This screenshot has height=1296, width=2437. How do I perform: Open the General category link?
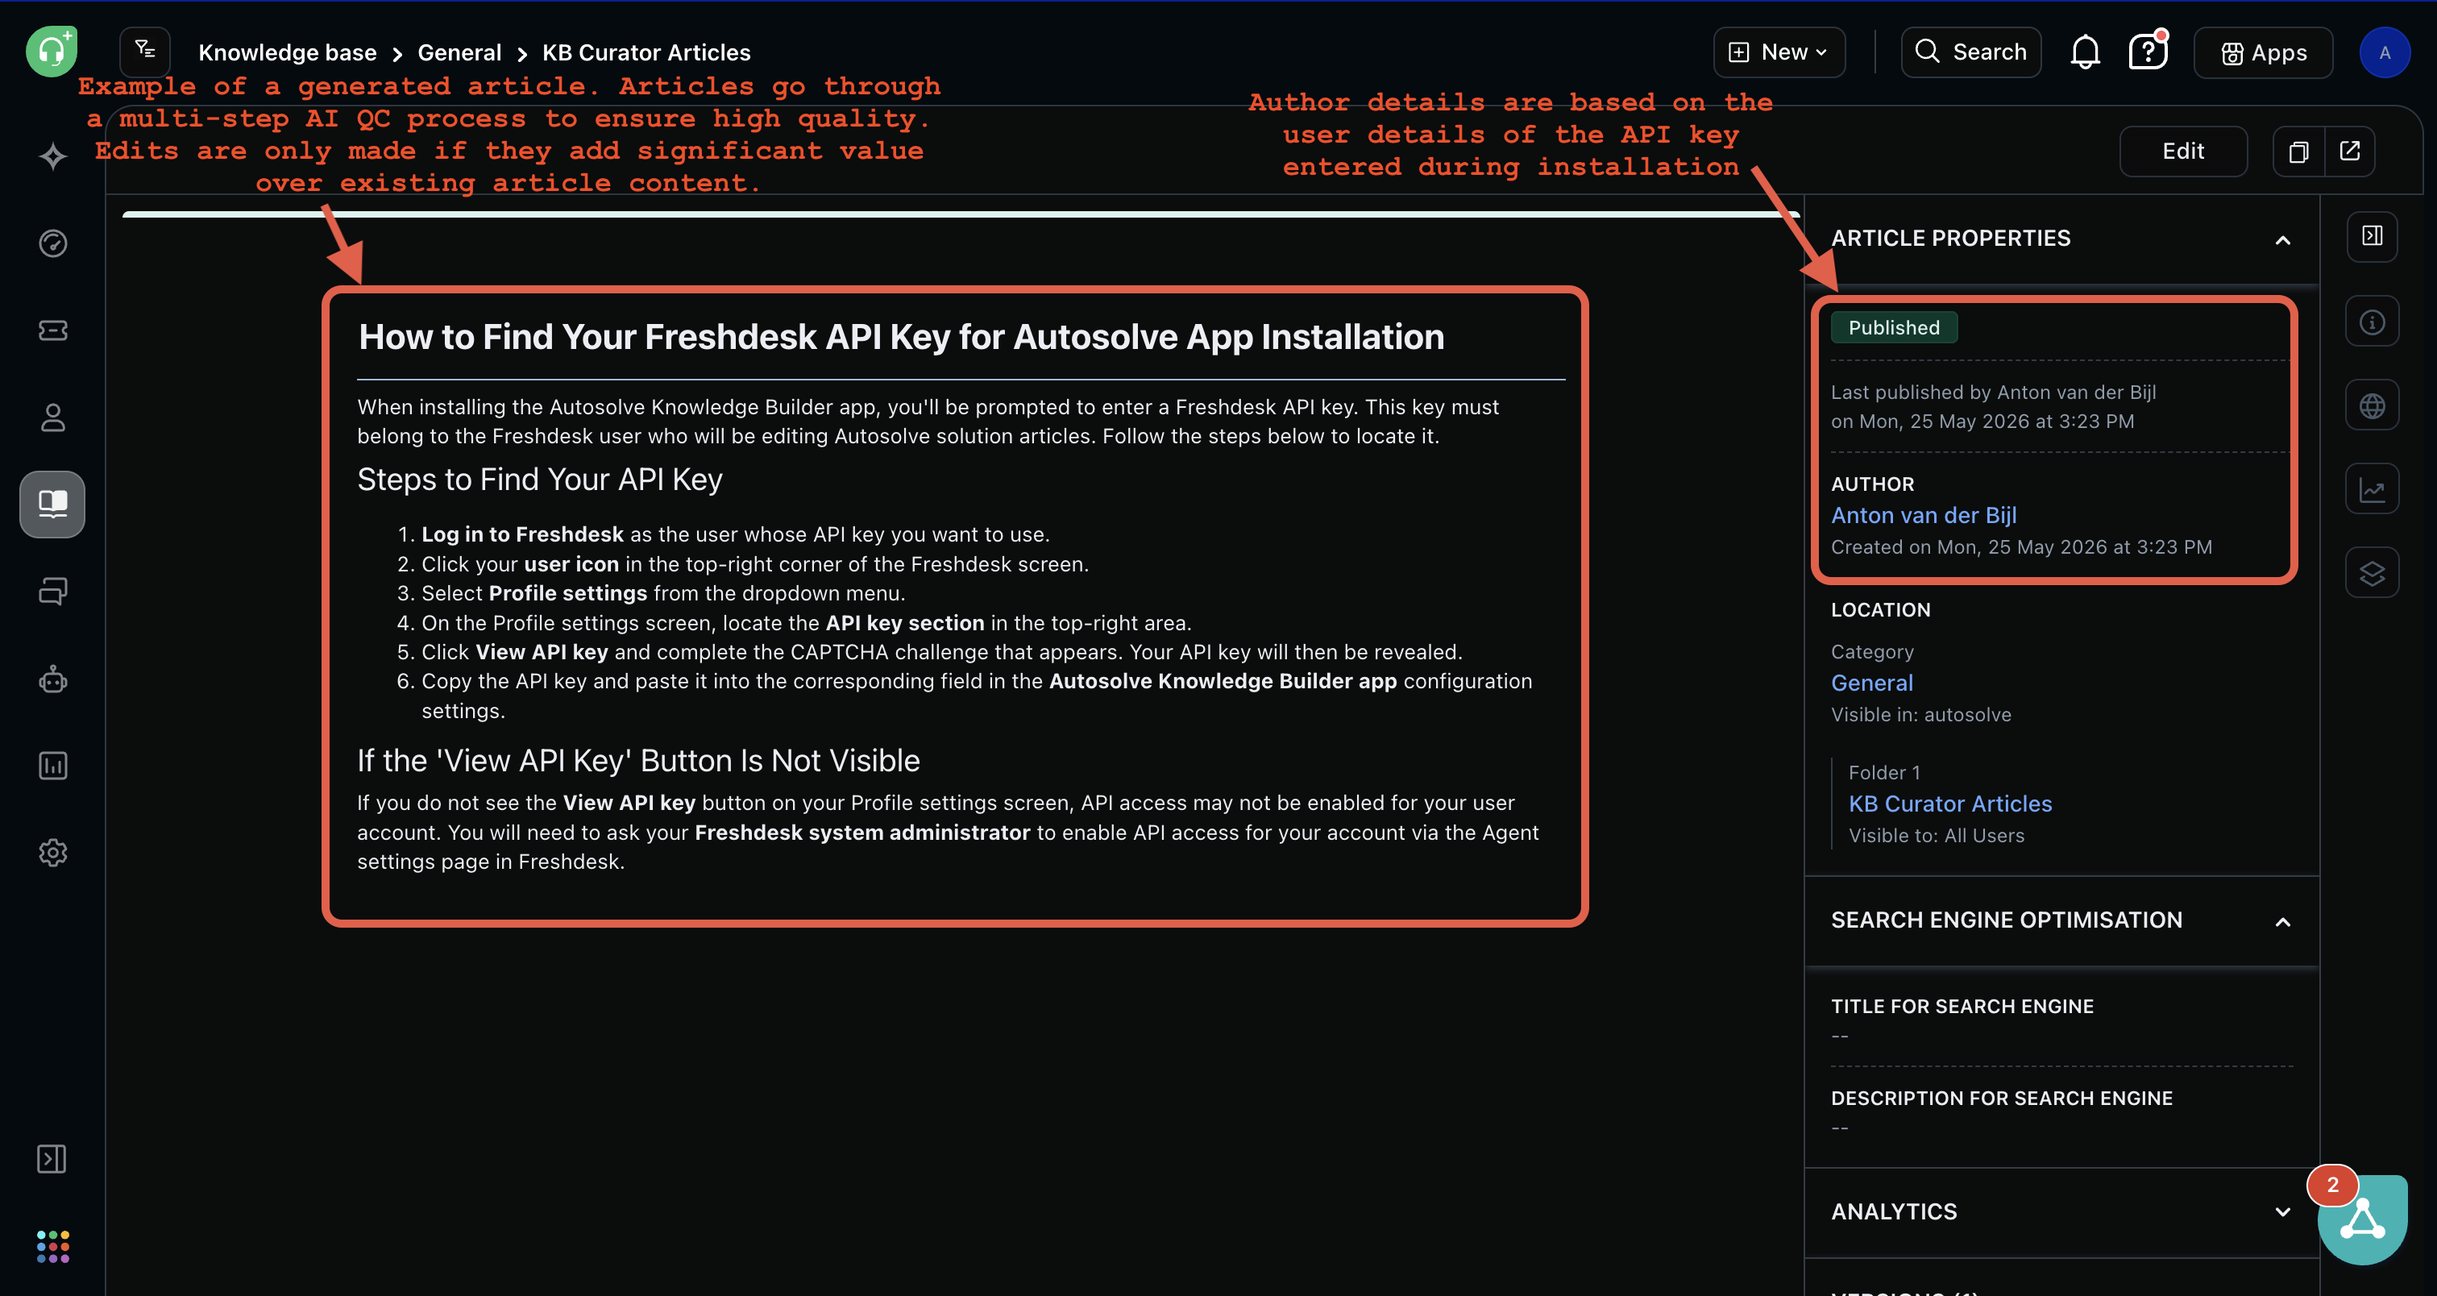[1871, 683]
